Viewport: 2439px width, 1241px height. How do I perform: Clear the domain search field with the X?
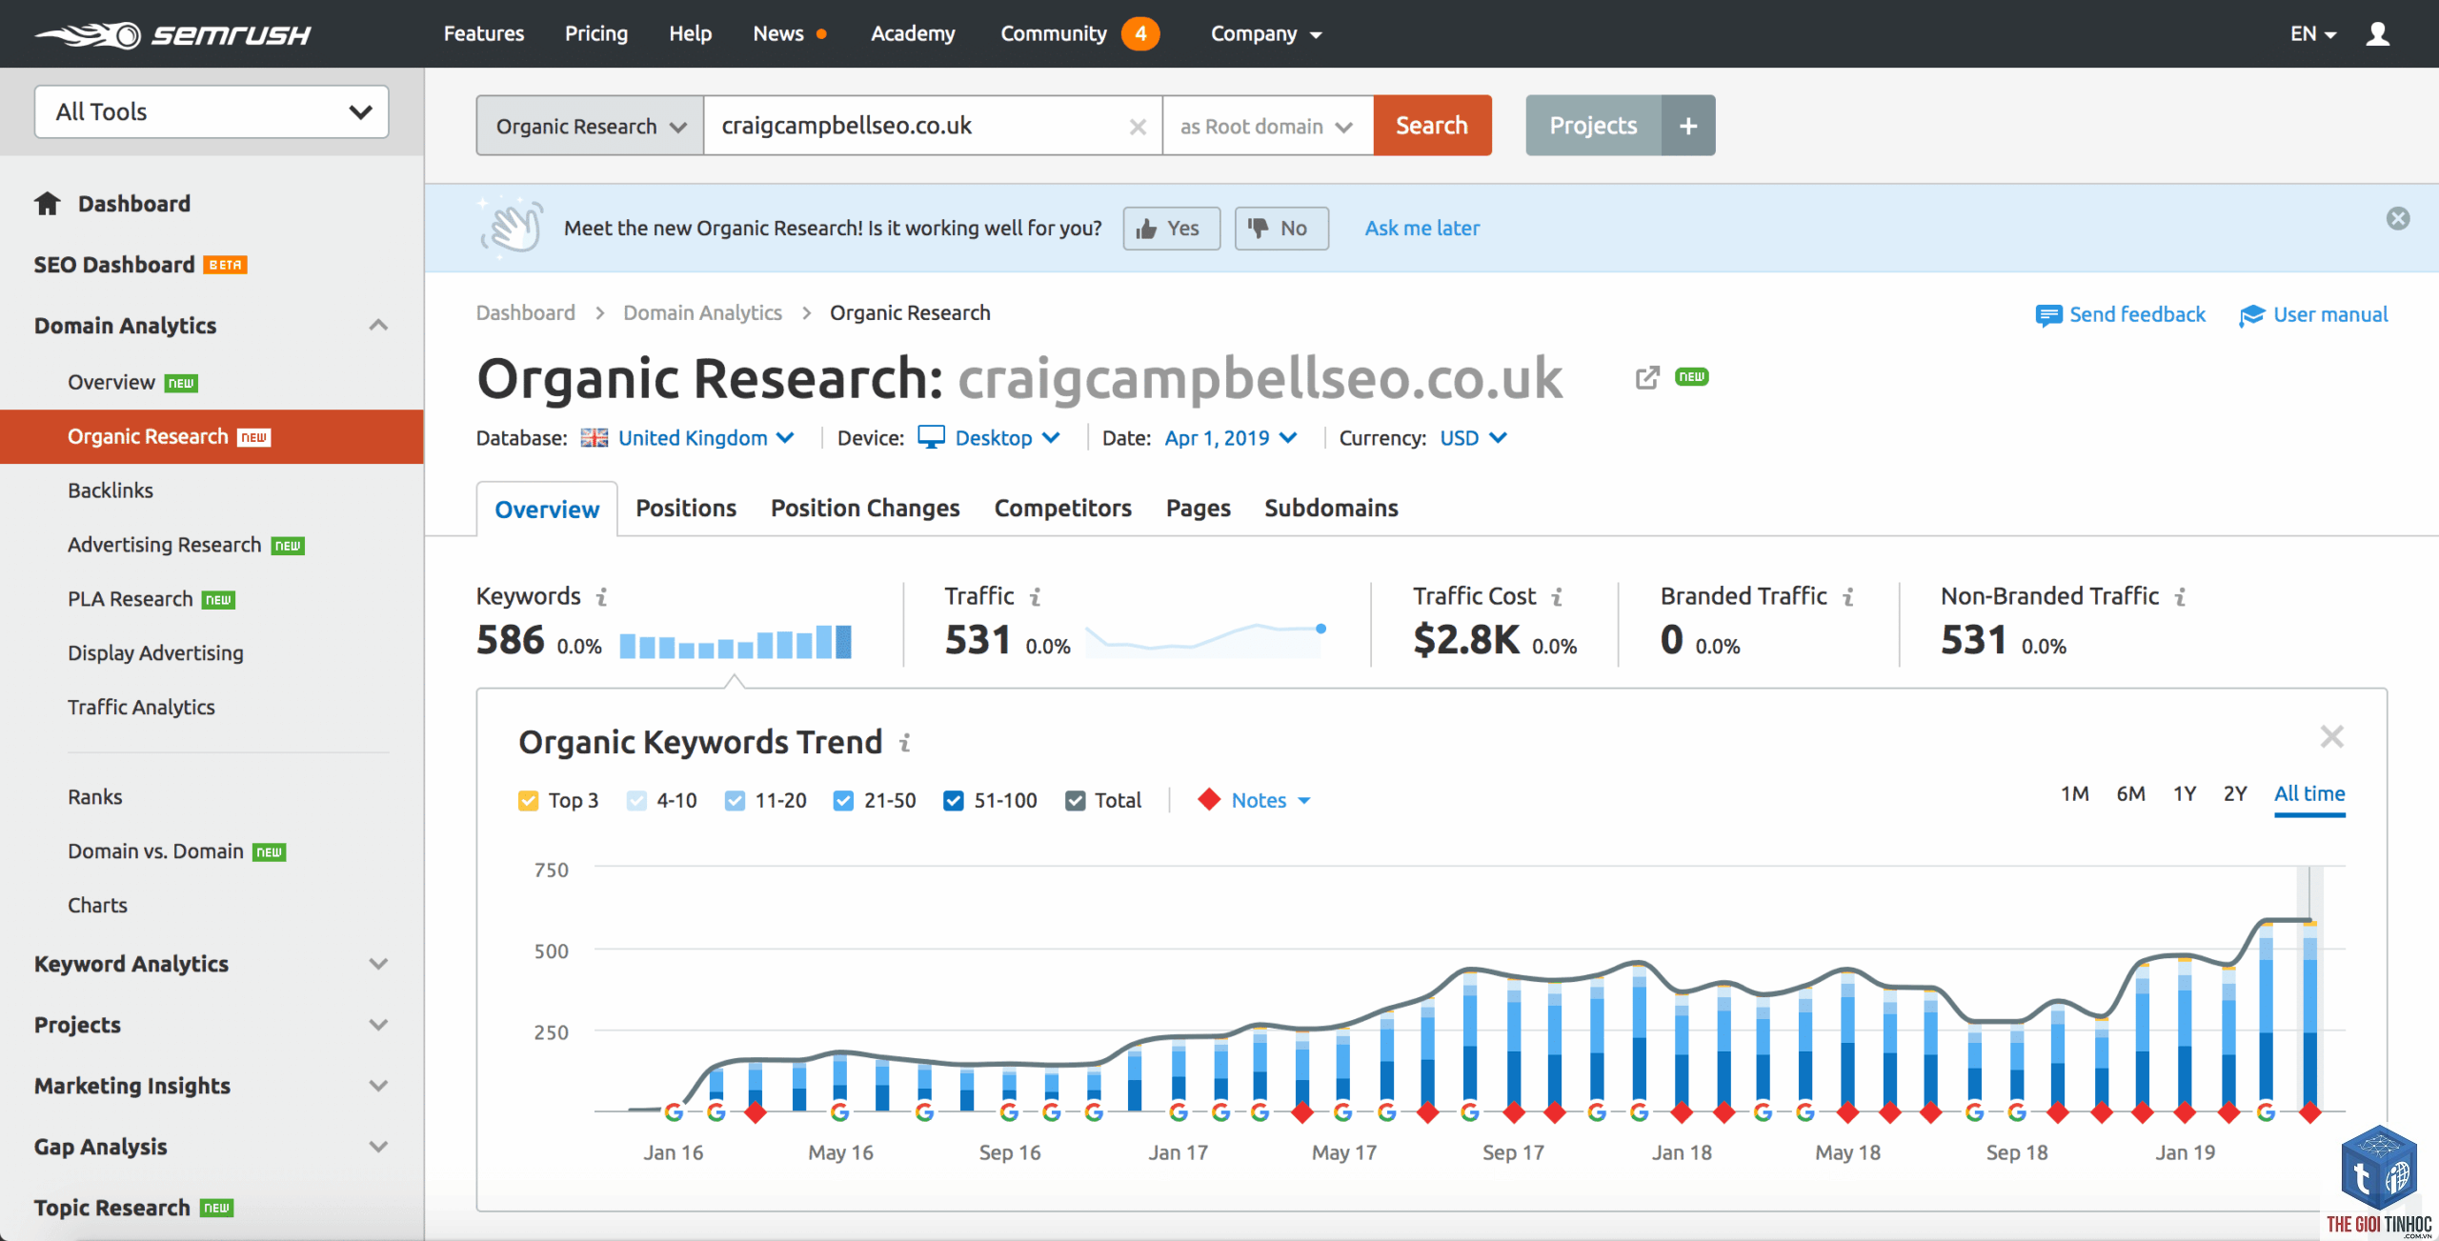(1138, 127)
